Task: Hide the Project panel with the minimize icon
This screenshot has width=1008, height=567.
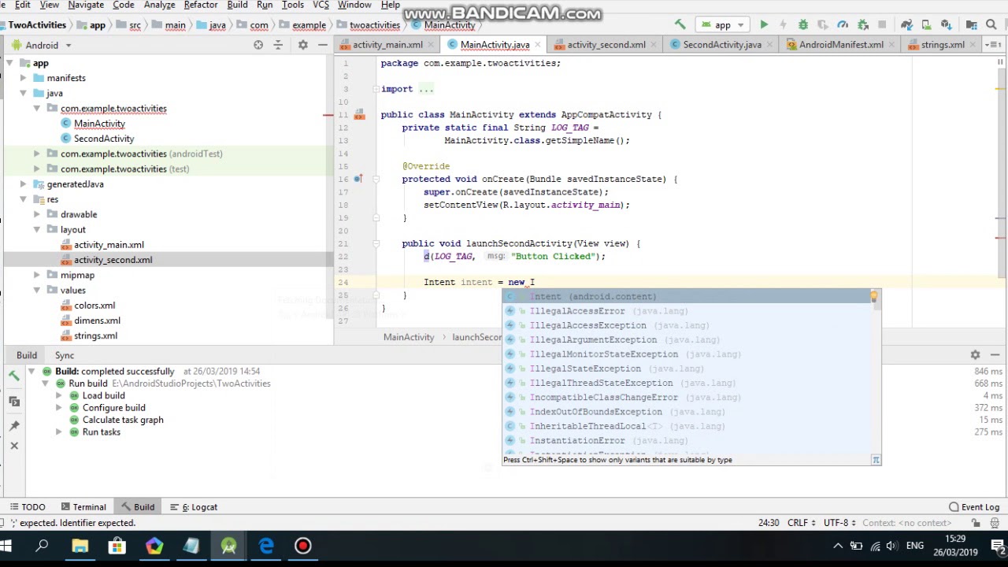Action: (323, 45)
